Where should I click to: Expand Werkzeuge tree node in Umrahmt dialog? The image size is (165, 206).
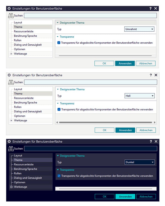coord(11,54)
